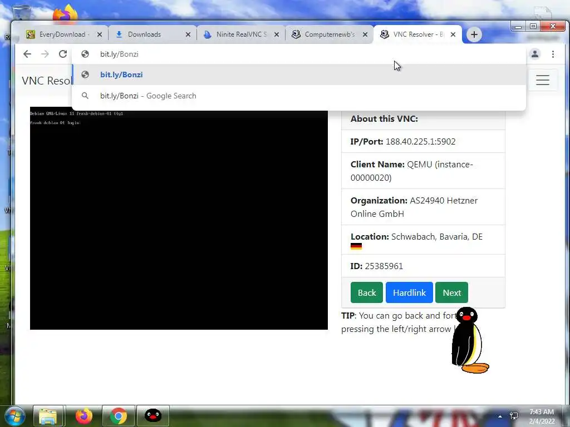Close the VNC Resolver tab
Image resolution: width=570 pixels, height=427 pixels.
pyautogui.click(x=453, y=34)
